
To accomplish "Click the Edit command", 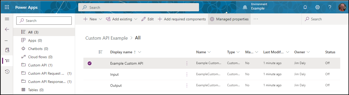I will tap(147, 19).
